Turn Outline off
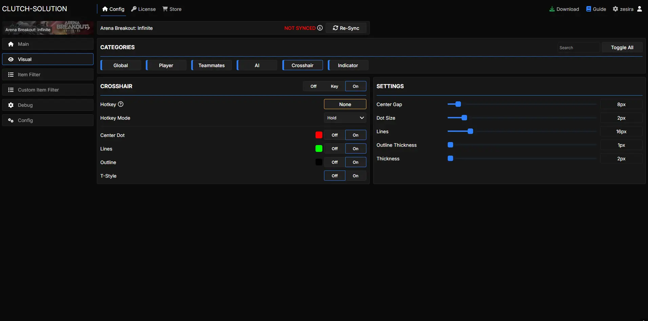This screenshot has width=648, height=321. [x=335, y=162]
